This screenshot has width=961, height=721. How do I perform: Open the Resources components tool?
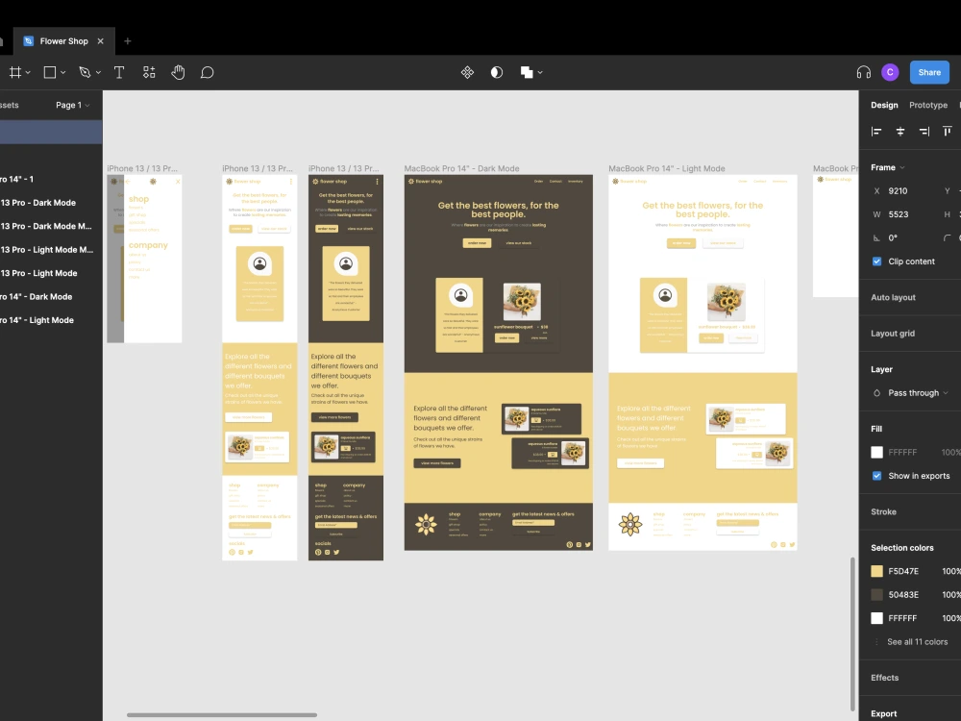coord(149,72)
